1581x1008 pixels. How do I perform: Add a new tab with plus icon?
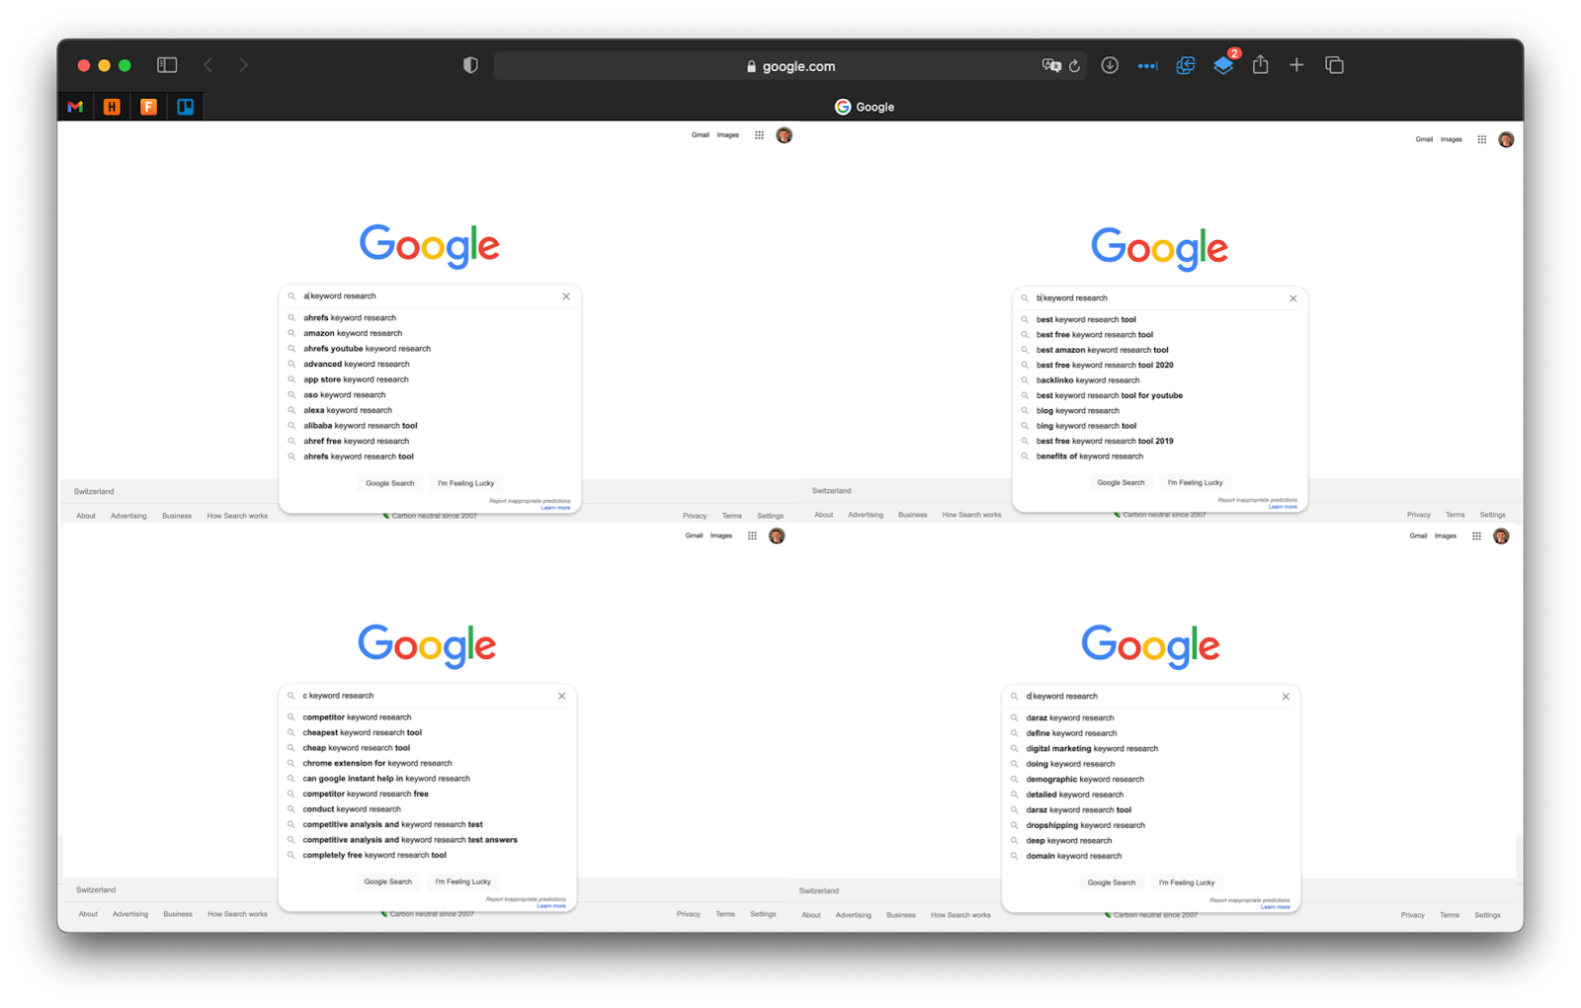[1296, 65]
